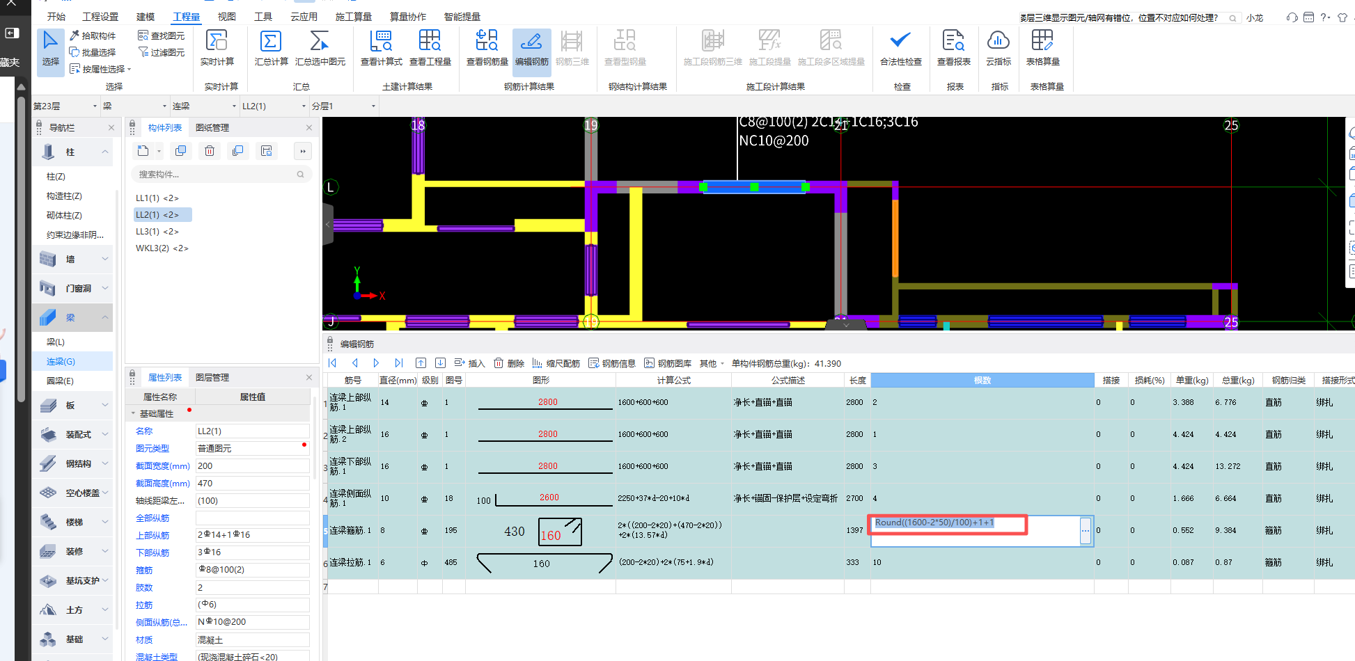Click the new component icon in 构件列表
Image resolution: width=1355 pixels, height=661 pixels.
click(143, 151)
